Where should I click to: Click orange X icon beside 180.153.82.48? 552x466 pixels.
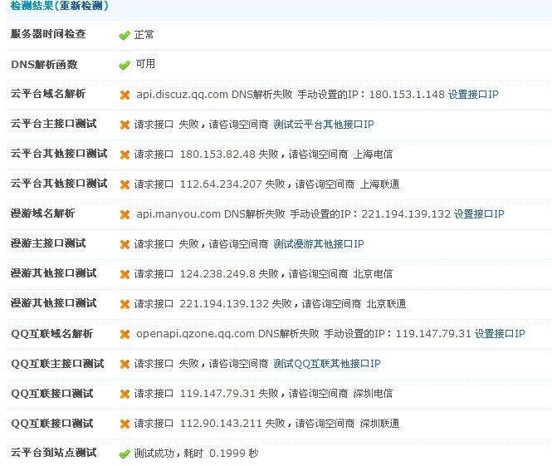pos(125,155)
